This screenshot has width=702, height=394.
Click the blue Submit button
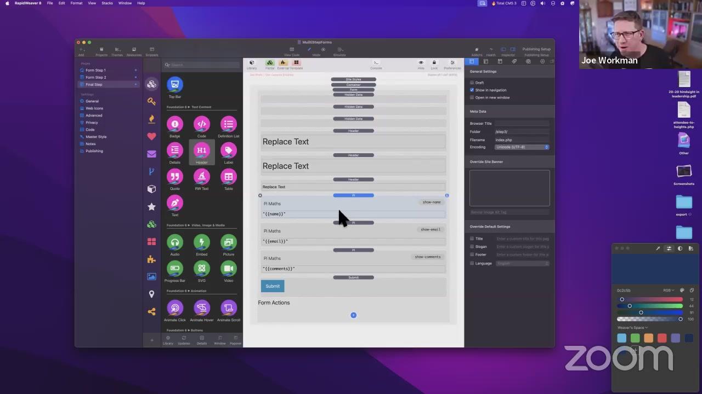pyautogui.click(x=273, y=286)
